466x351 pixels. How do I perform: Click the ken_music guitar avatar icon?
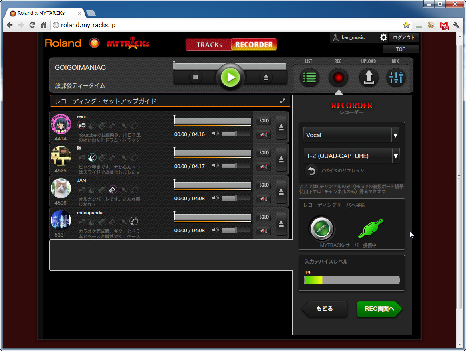point(335,37)
